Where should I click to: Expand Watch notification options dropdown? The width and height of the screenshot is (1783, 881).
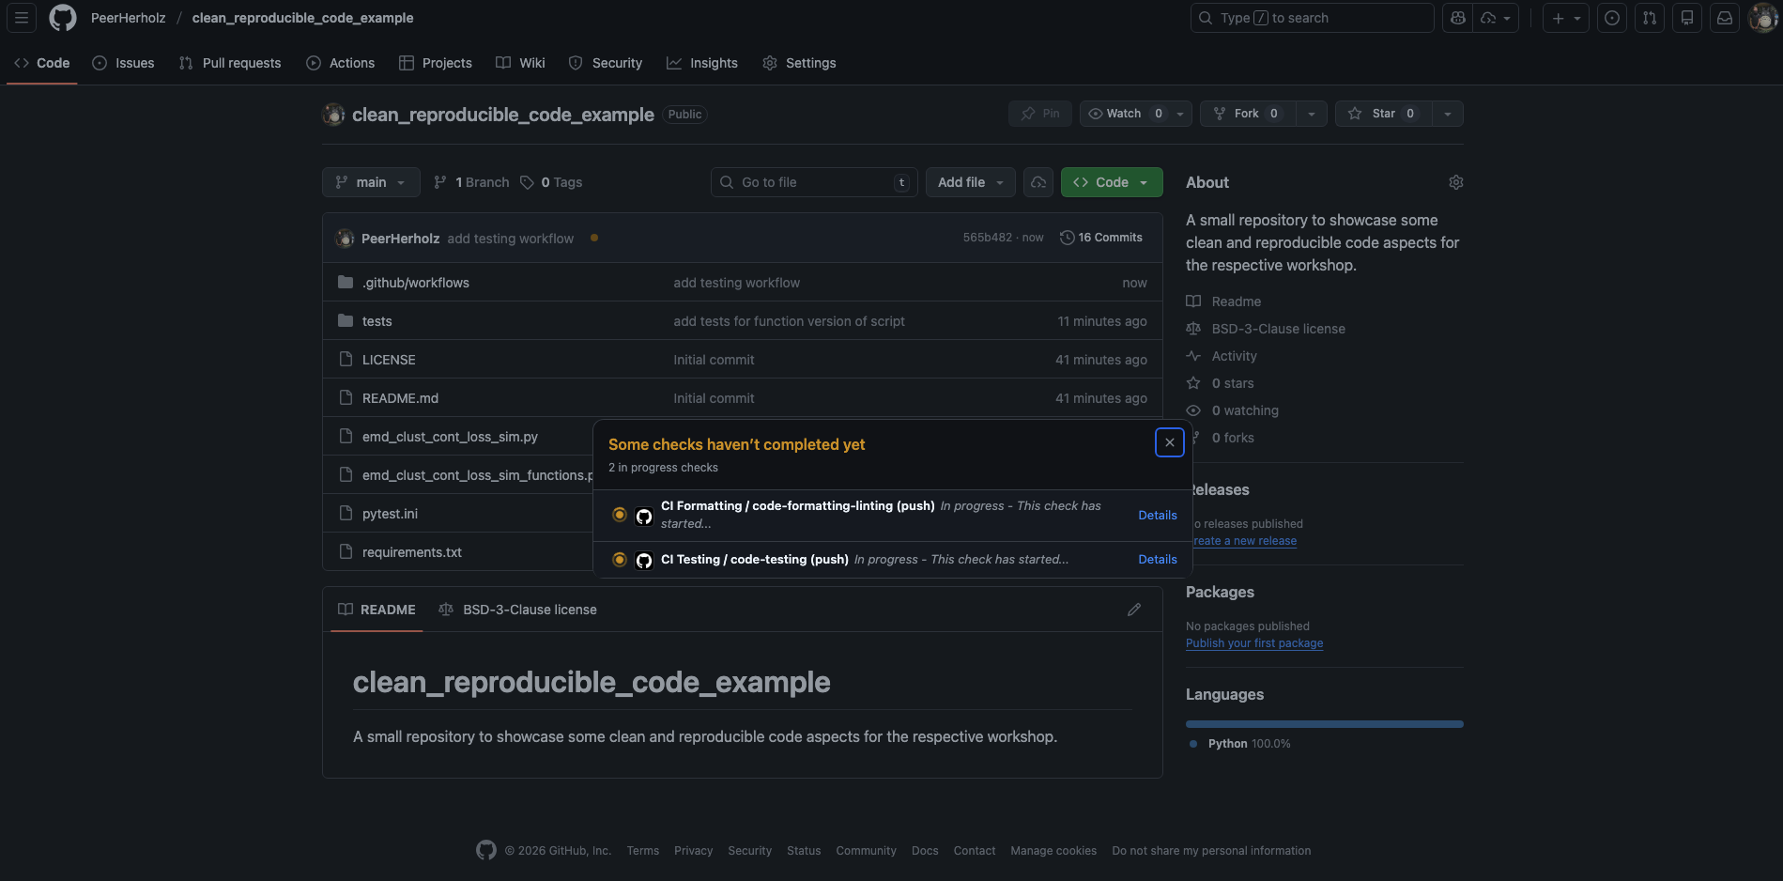tap(1181, 114)
